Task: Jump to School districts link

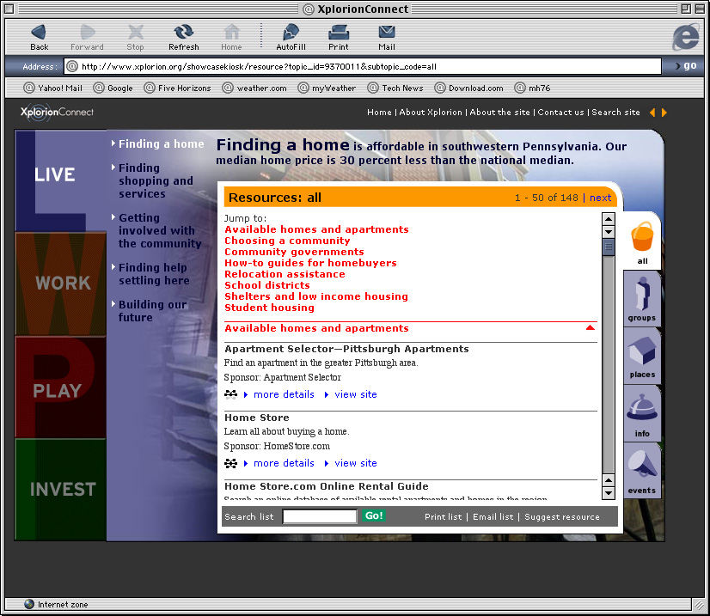Action: pyautogui.click(x=266, y=285)
